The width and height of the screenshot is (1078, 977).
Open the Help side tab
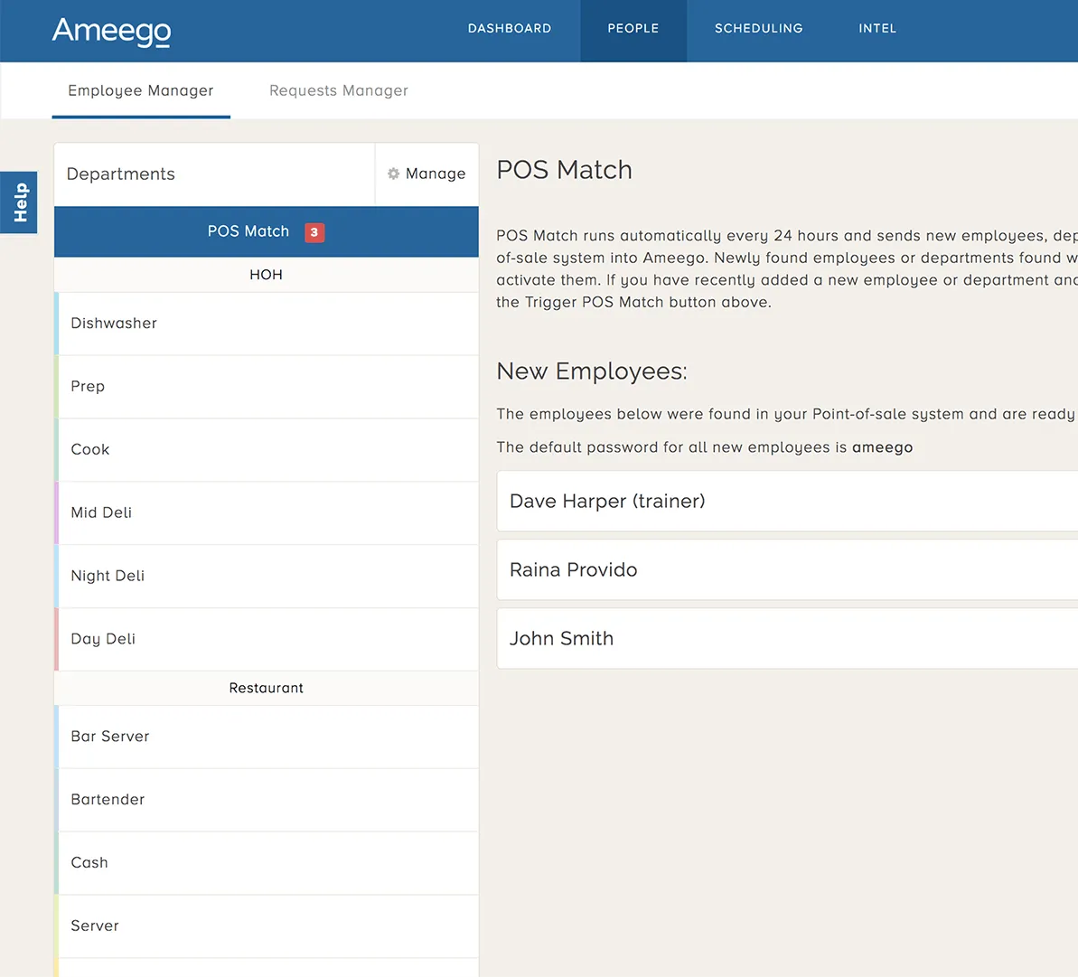tap(19, 202)
